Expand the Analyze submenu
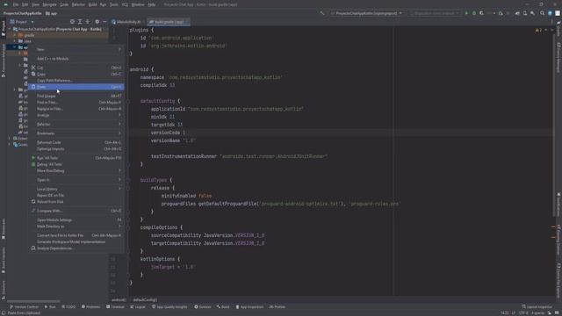The width and height of the screenshot is (562, 316). (76, 115)
